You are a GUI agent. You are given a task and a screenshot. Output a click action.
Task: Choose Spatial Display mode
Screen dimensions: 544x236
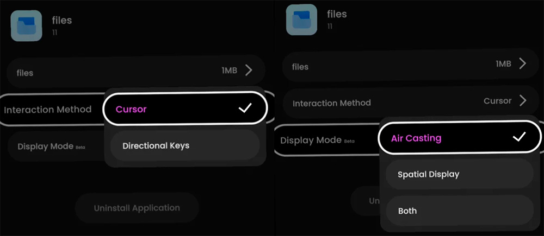(x=459, y=174)
